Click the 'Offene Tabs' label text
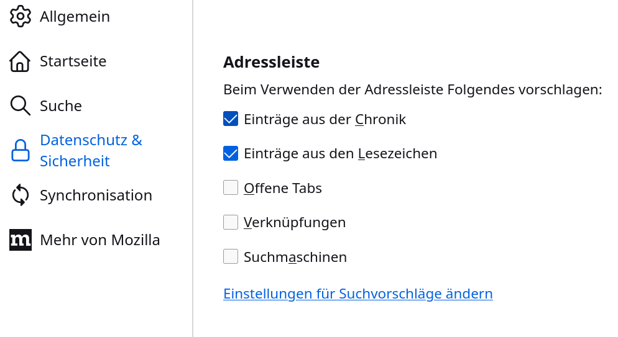618x337 pixels. pyautogui.click(x=282, y=188)
